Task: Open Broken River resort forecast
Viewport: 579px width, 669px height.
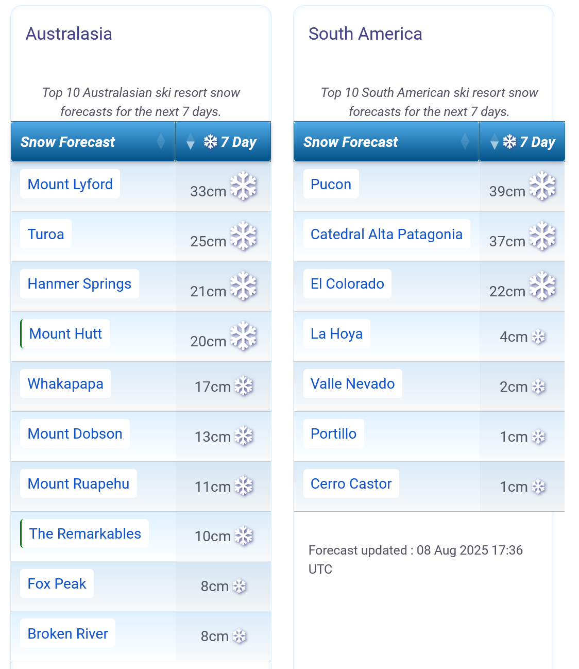Action: point(67,633)
